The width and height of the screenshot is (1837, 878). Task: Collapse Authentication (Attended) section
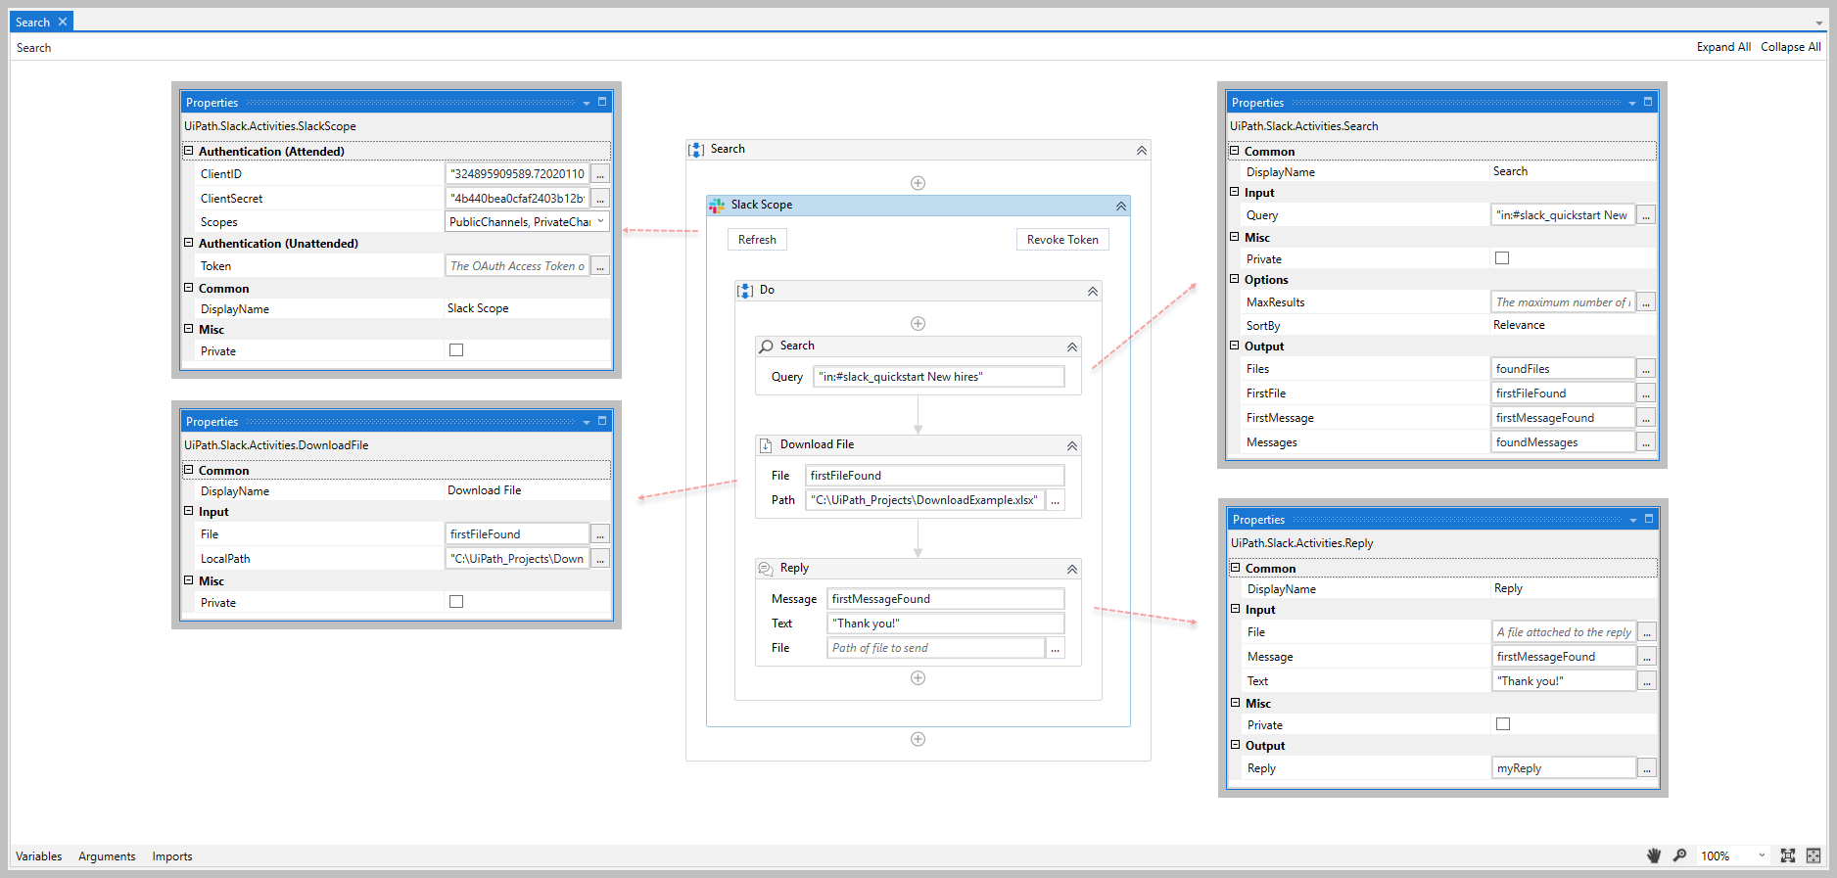[x=189, y=151]
